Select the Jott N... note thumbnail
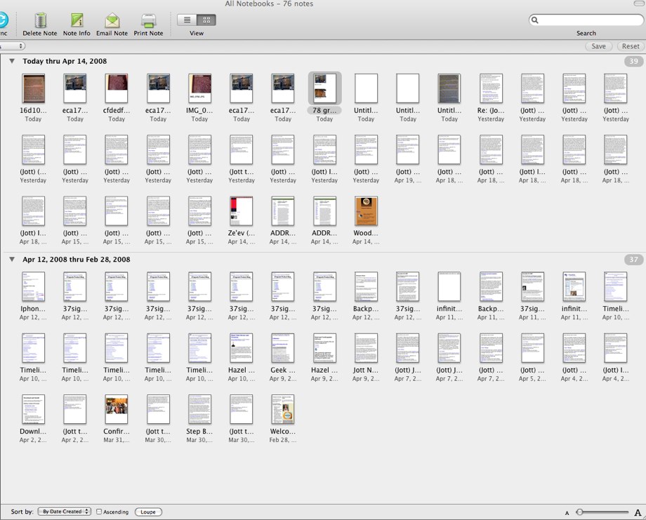The image size is (646, 520). pyautogui.click(x=367, y=348)
